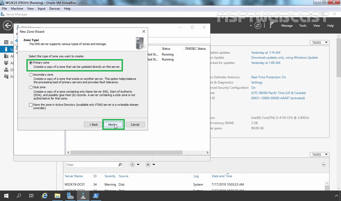
Task: Select the Stub zone radio button
Action: point(31,87)
